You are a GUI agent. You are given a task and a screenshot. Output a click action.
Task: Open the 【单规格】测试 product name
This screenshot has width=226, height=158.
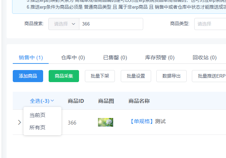[147, 121]
